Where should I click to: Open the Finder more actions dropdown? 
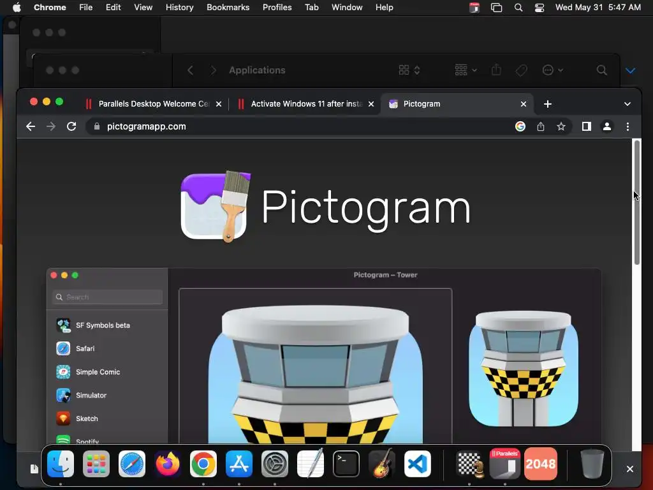pyautogui.click(x=553, y=70)
